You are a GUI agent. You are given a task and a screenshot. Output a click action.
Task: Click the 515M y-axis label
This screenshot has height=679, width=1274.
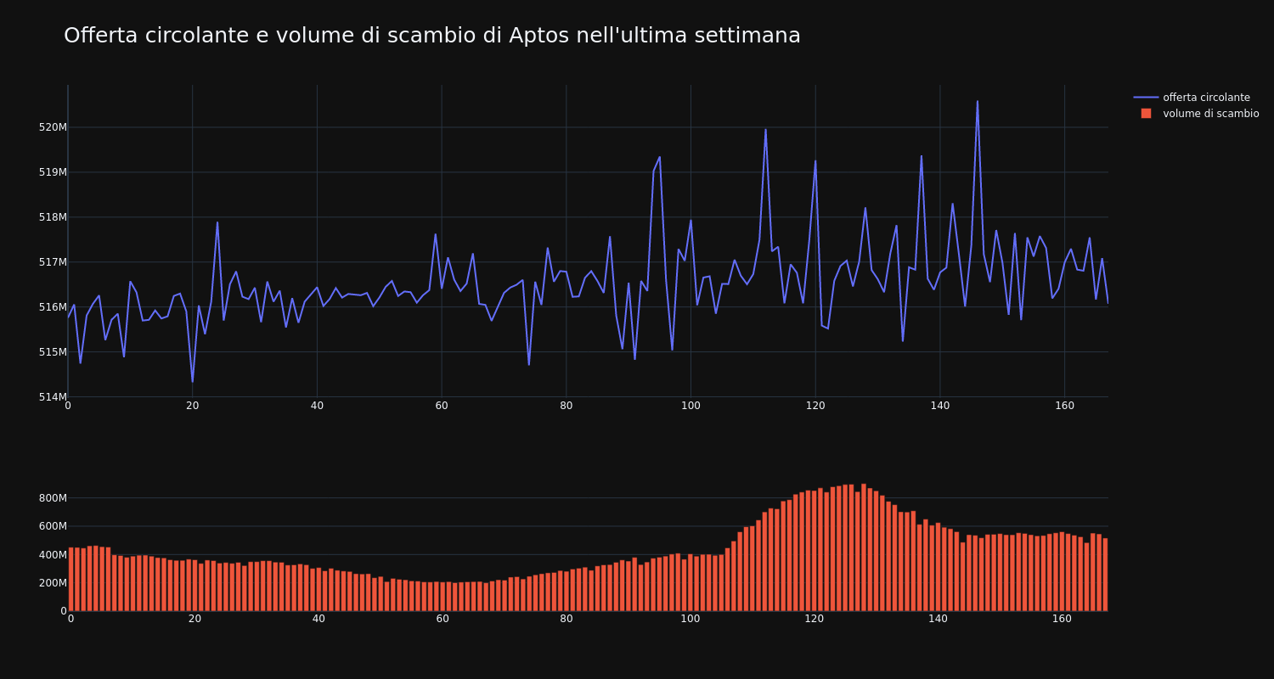[x=52, y=352]
